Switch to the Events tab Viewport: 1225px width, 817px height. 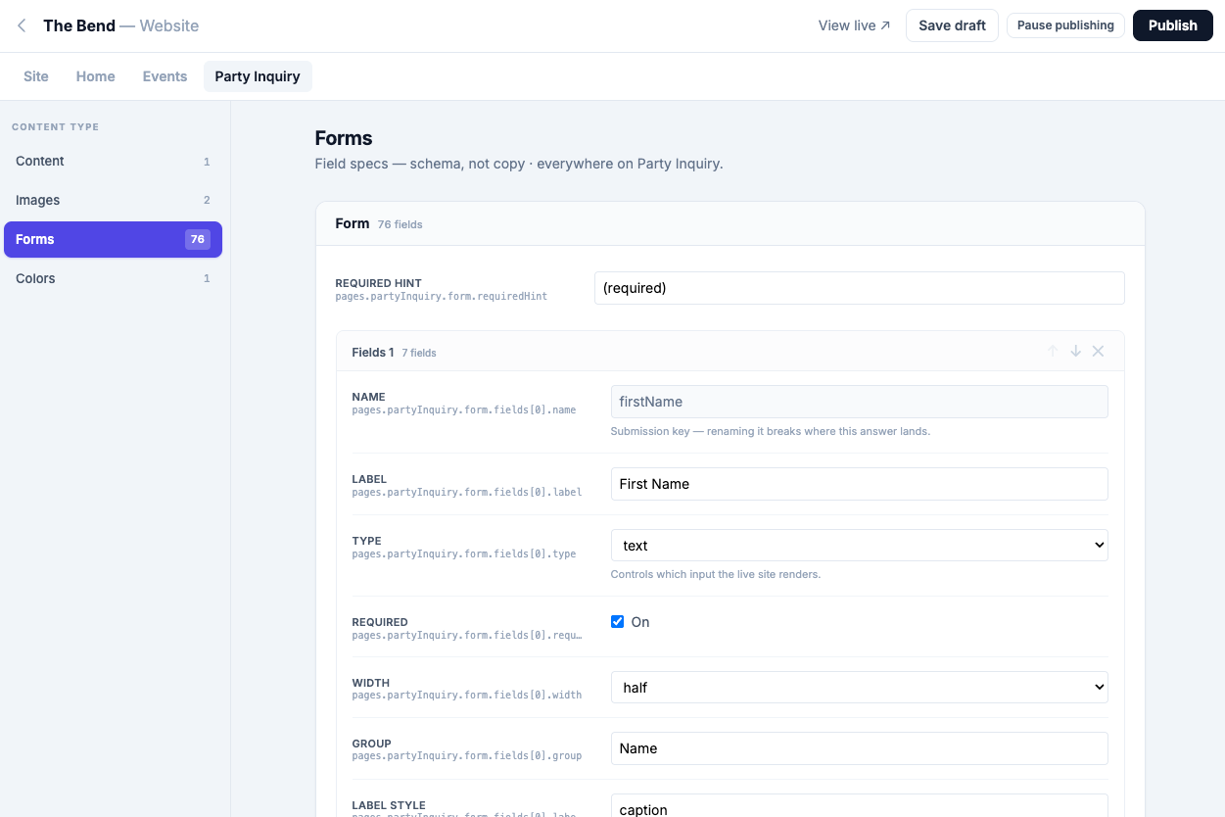165,76
